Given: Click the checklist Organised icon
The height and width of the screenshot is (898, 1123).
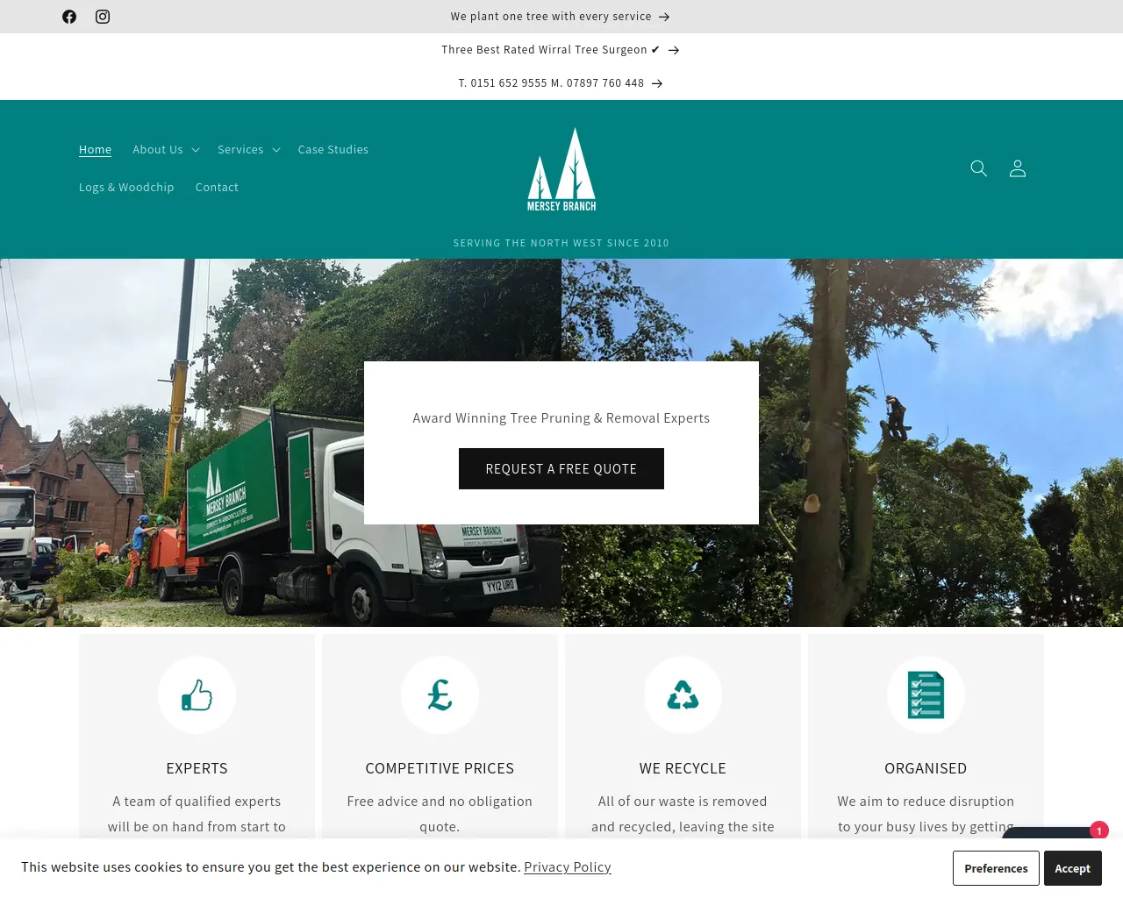Looking at the screenshot, I should click(x=926, y=695).
